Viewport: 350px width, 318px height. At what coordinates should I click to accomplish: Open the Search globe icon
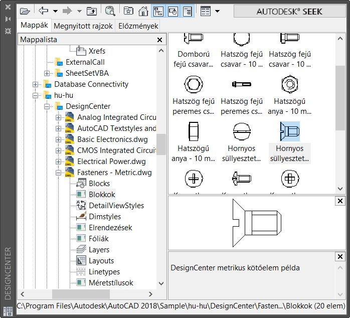pyautogui.click(x=110, y=11)
